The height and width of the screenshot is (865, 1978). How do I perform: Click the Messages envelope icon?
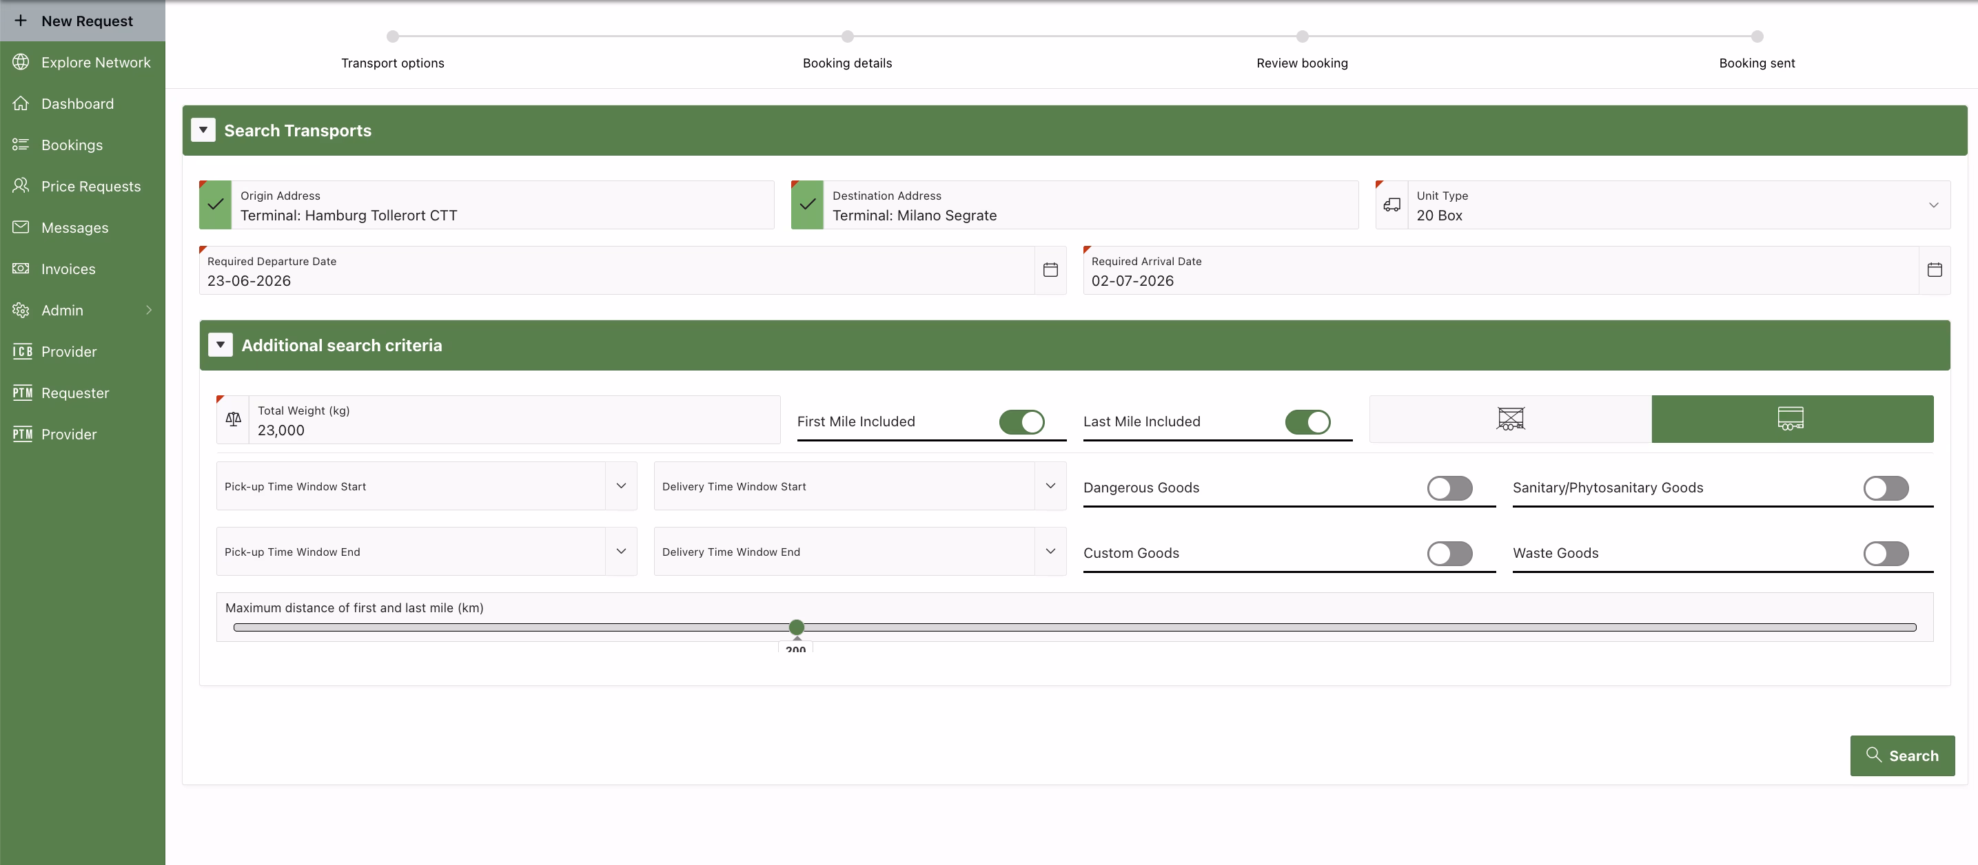point(21,227)
